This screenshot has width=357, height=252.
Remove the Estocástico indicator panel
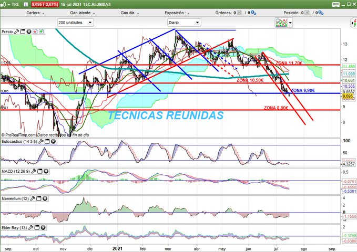(53, 141)
